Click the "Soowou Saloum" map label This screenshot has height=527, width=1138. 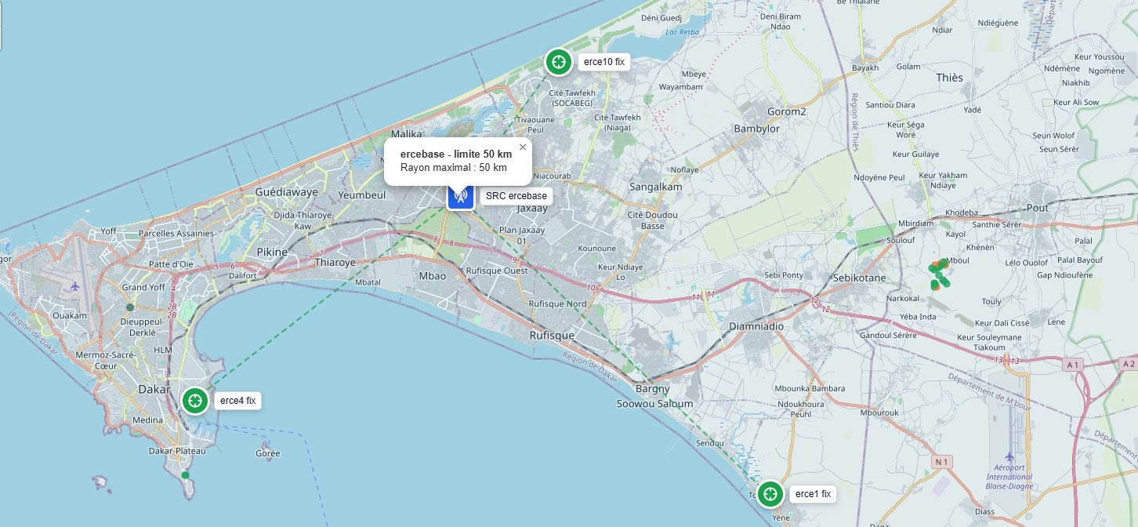(655, 404)
